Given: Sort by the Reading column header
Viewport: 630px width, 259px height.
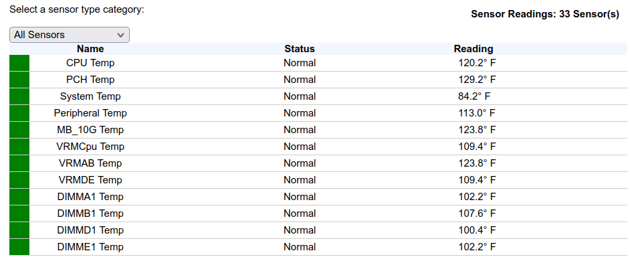Looking at the screenshot, I should click(x=474, y=49).
